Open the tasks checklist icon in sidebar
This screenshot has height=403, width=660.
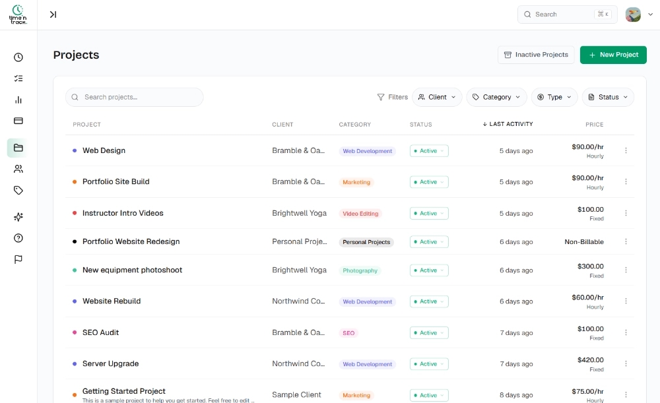[18, 78]
